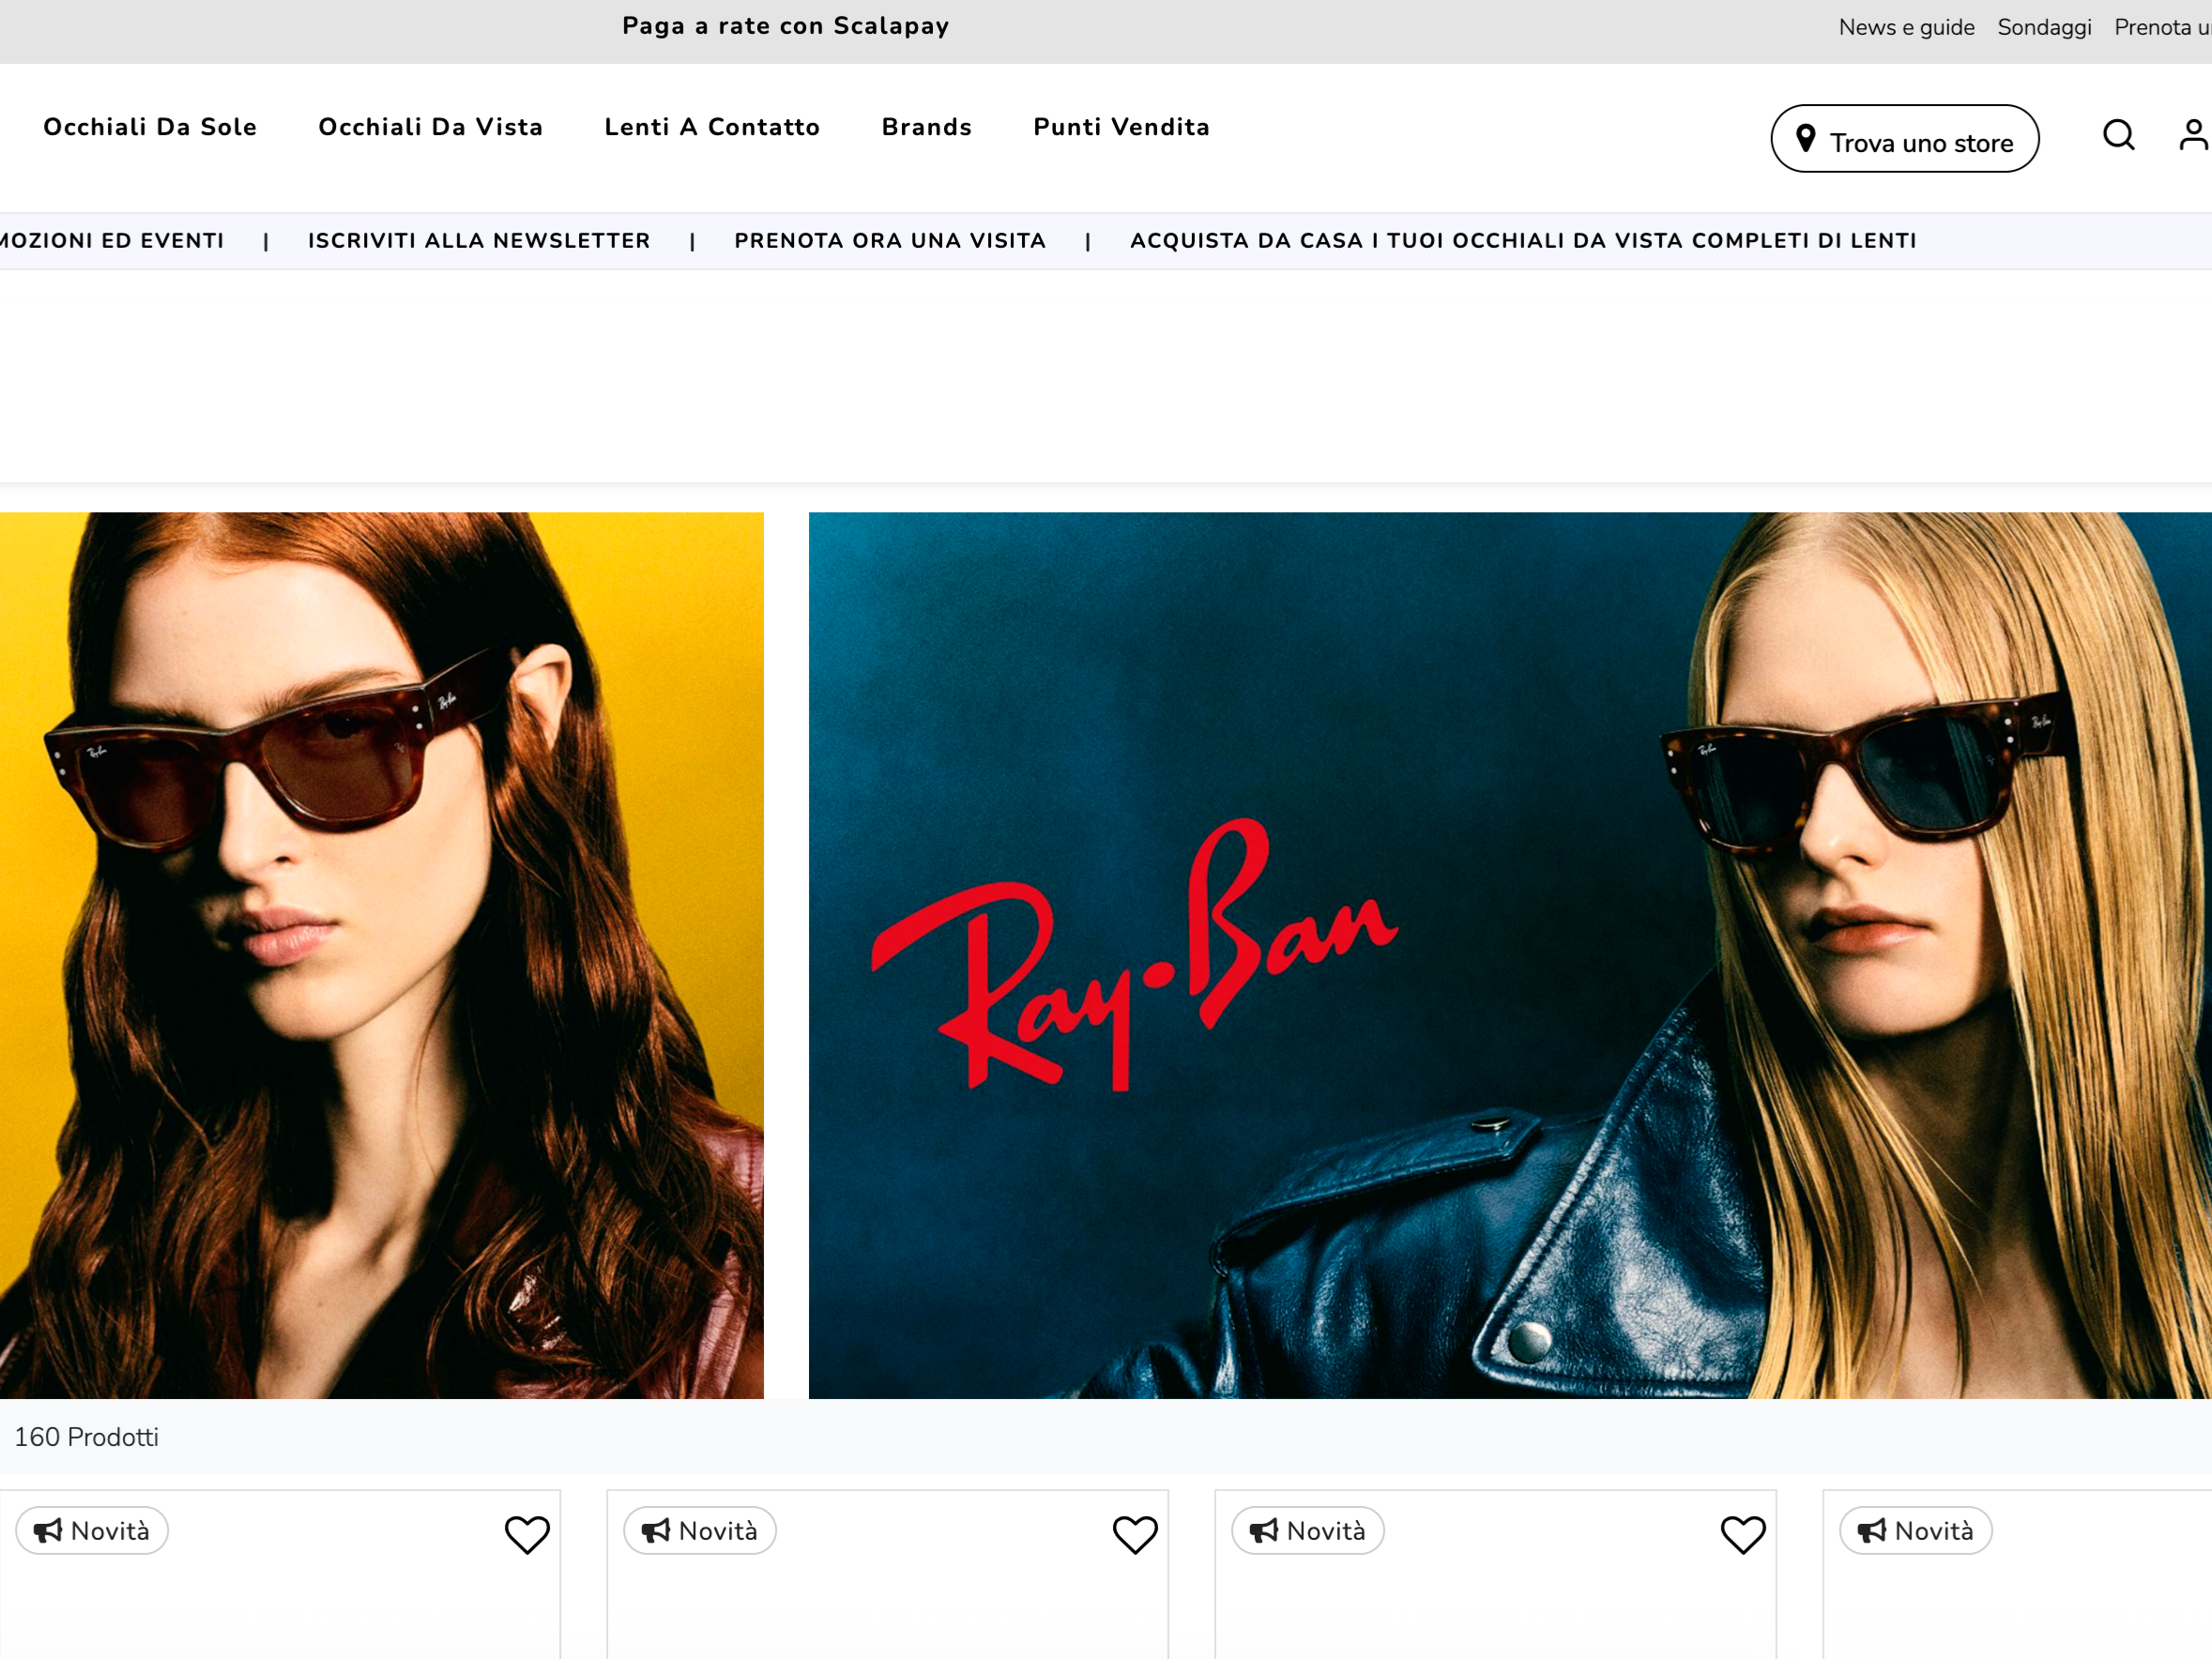Open Occhiali Da Sole menu
The width and height of the screenshot is (2212, 1659).
pyautogui.click(x=150, y=127)
